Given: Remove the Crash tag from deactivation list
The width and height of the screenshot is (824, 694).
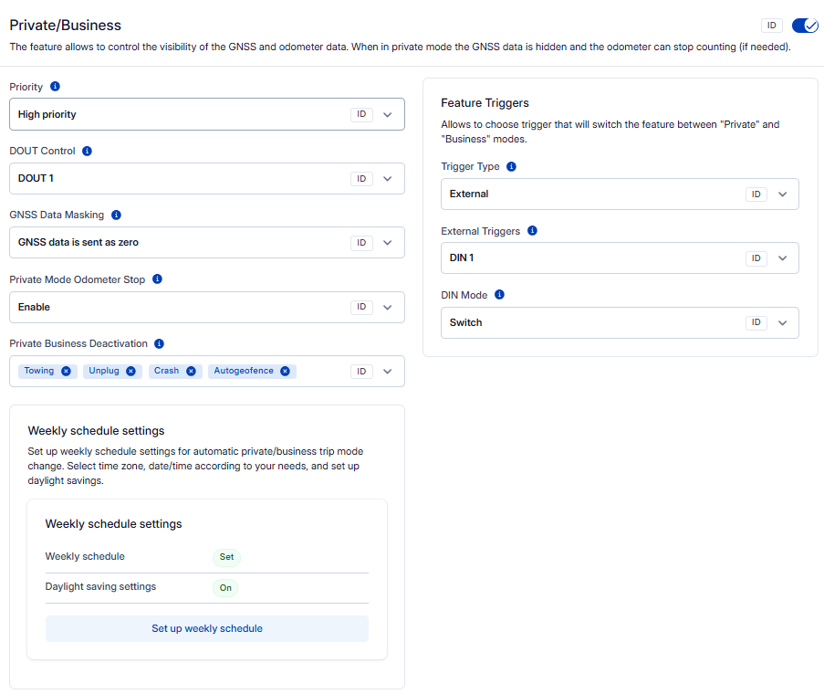Looking at the screenshot, I should (x=191, y=372).
